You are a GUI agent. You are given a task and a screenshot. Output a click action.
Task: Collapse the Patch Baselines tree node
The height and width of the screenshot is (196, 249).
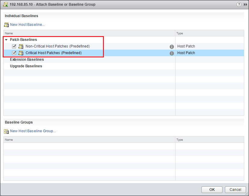coord(6,40)
